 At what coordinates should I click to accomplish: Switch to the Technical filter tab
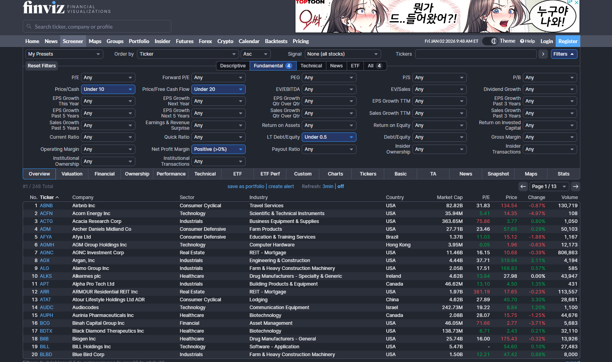(311, 66)
